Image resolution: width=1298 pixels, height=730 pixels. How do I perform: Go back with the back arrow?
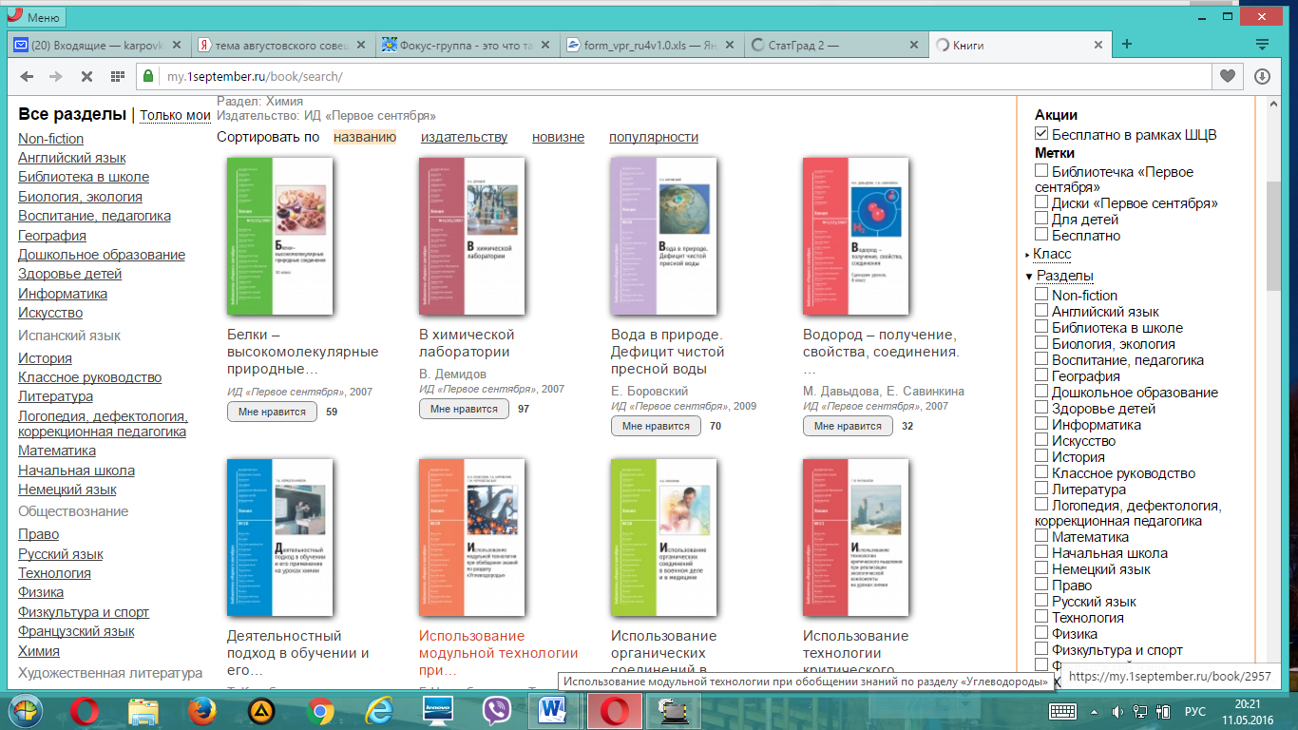(26, 77)
